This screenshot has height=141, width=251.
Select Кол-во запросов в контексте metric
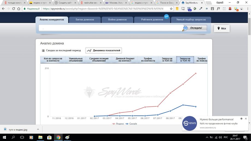53,59
